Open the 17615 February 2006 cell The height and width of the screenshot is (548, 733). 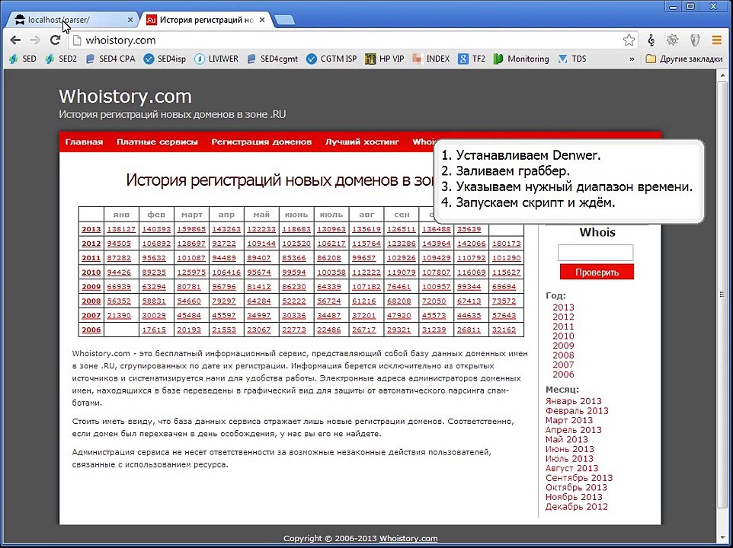(x=154, y=330)
